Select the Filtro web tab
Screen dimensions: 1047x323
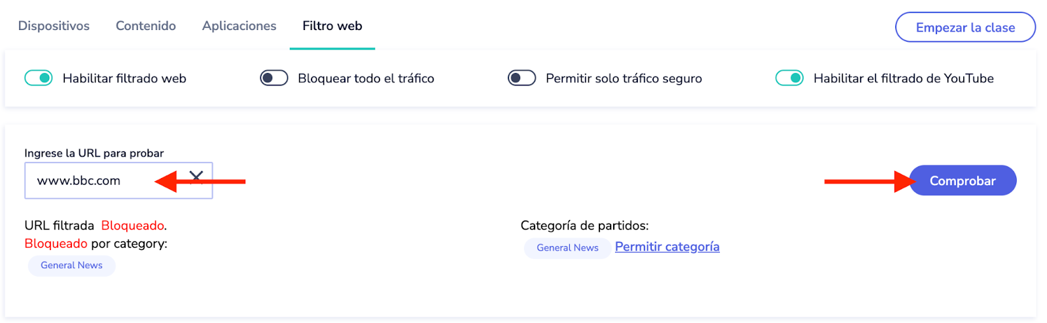(332, 26)
